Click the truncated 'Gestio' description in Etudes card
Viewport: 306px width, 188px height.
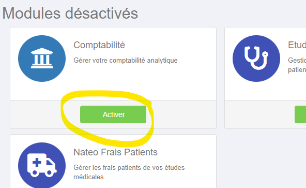click(297, 60)
